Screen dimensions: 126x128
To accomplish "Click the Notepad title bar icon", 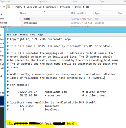I will click(x=8, y=30).
